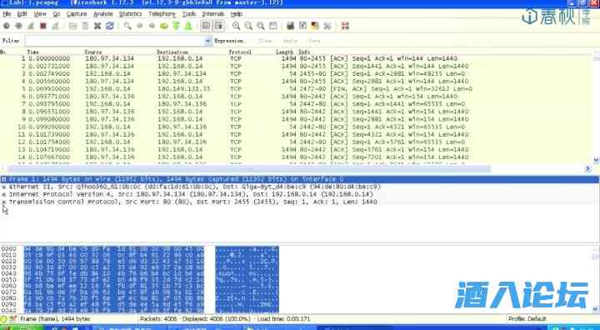Jump to first packet icon
Viewport: 600px width, 330px height.
176,26
